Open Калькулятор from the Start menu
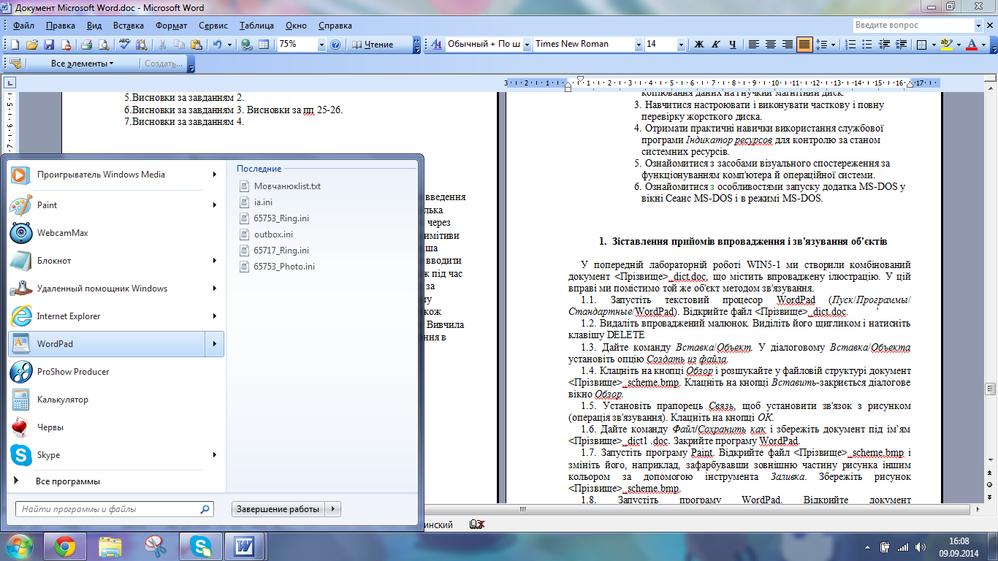The height and width of the screenshot is (561, 998). [x=116, y=400]
